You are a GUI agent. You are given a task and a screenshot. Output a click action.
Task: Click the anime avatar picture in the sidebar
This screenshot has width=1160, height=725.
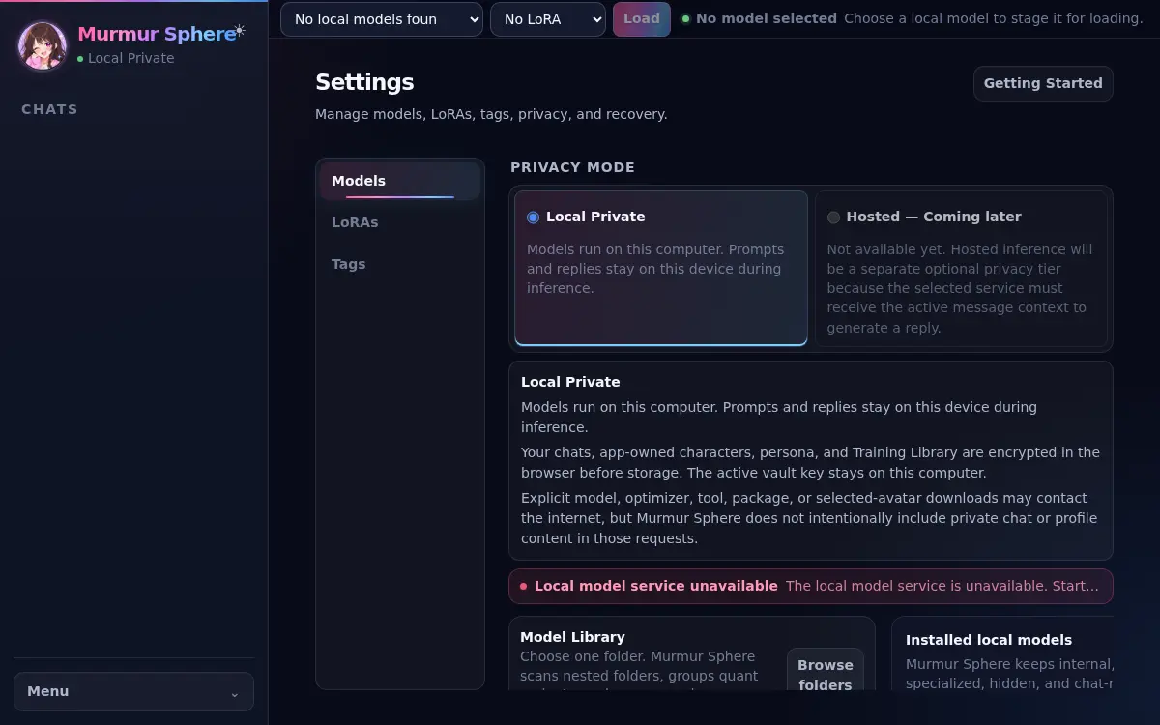pos(43,45)
